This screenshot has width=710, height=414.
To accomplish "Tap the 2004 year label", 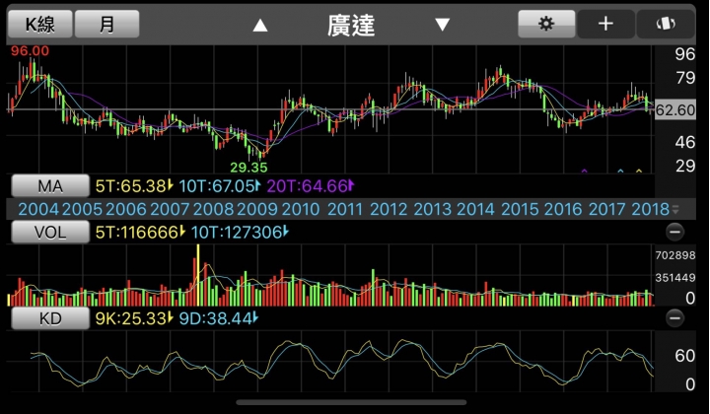I will point(38,210).
